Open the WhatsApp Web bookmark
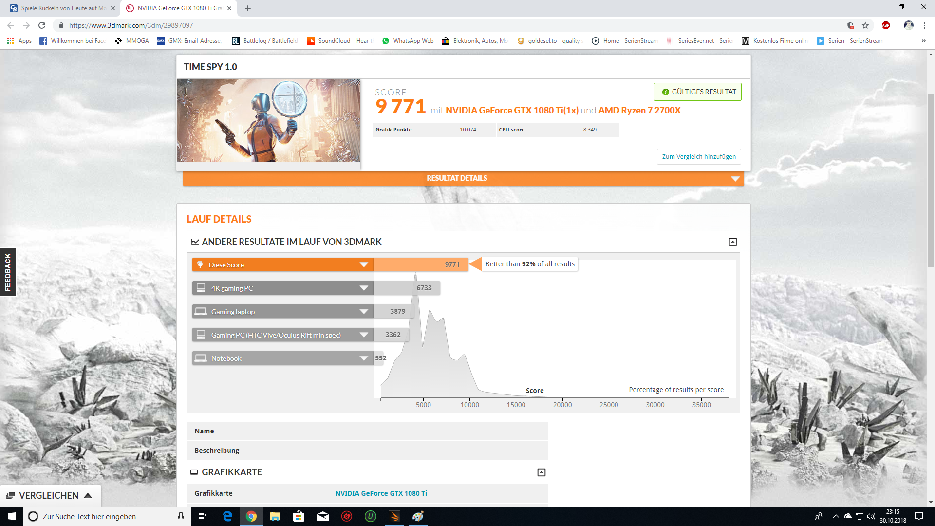The image size is (935, 526). [408, 41]
